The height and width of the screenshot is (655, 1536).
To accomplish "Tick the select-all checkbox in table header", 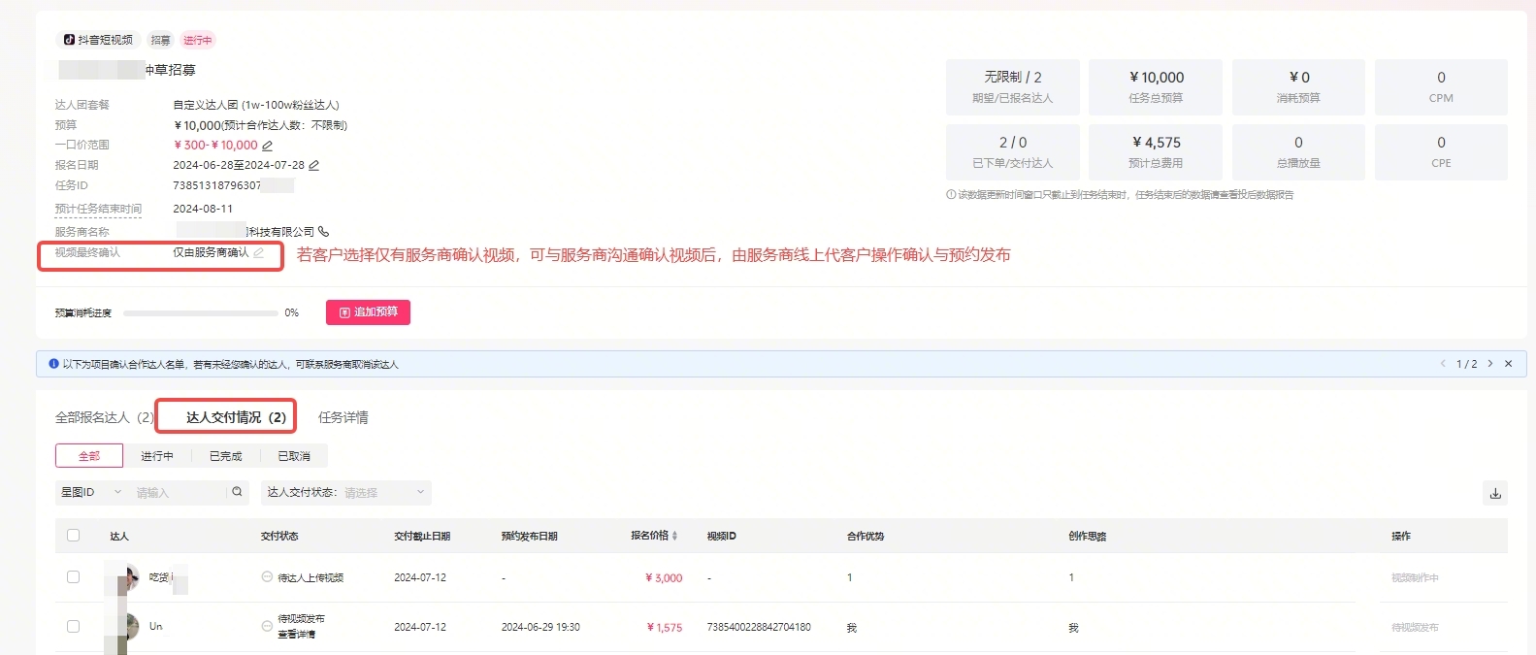I will [x=74, y=536].
